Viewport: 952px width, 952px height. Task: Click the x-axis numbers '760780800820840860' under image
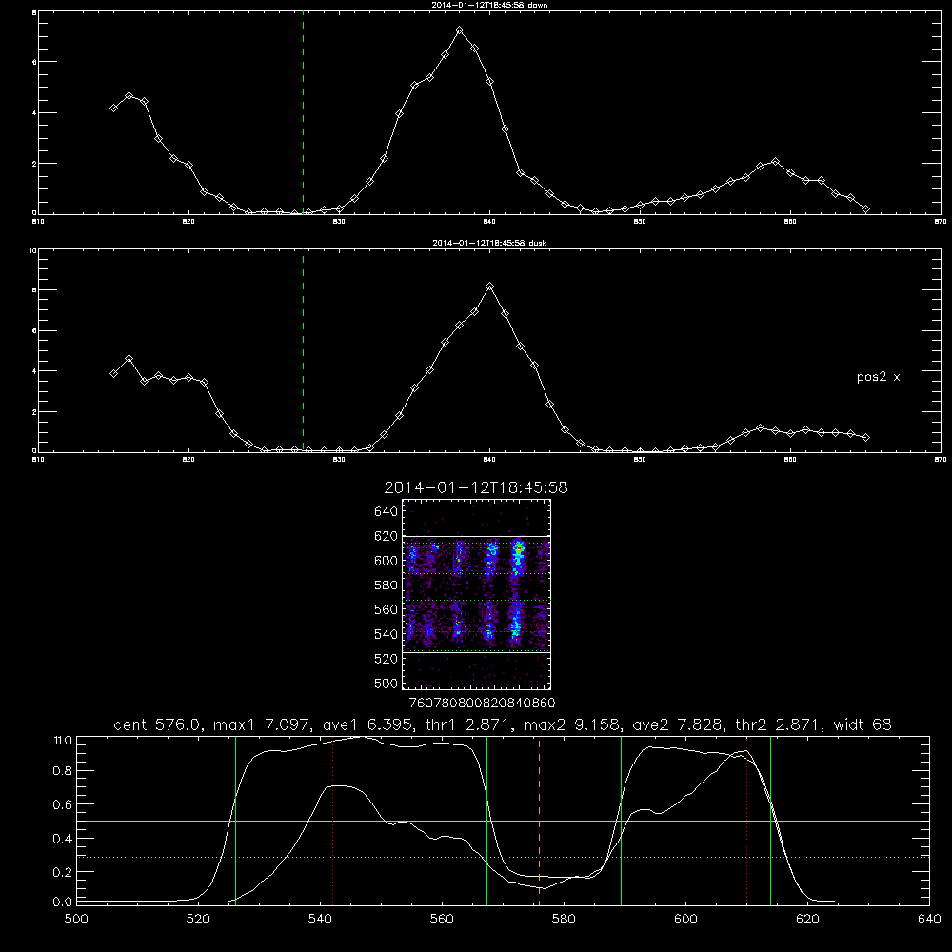(x=482, y=704)
